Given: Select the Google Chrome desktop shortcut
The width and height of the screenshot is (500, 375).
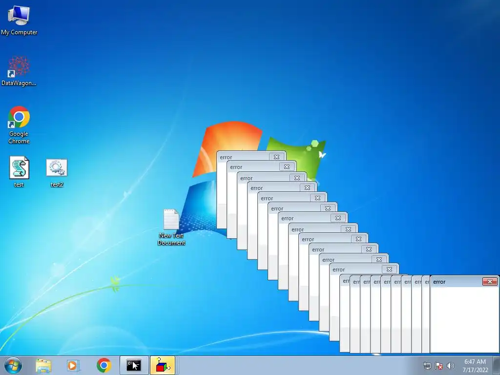Looking at the screenshot, I should click(19, 125).
